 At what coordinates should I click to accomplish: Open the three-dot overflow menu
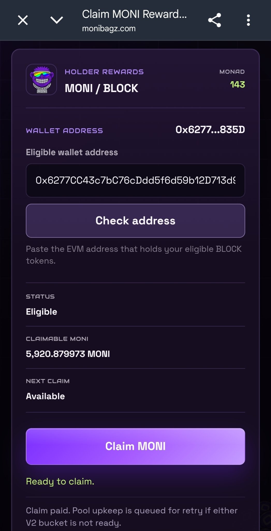coord(248,20)
